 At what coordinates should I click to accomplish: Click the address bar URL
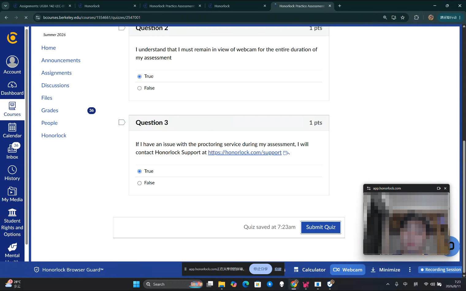pyautogui.click(x=92, y=17)
